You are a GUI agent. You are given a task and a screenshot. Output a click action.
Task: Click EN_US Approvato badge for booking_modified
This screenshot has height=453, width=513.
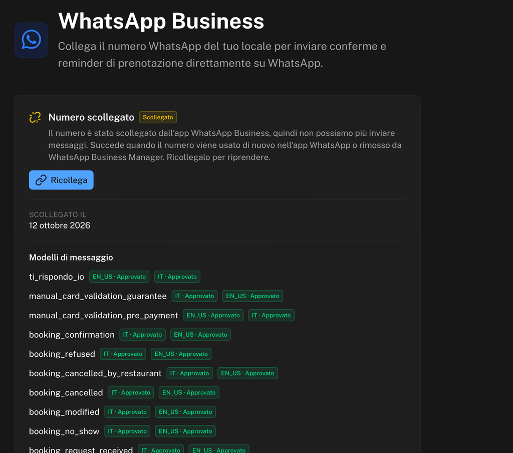pyautogui.click(x=185, y=412)
